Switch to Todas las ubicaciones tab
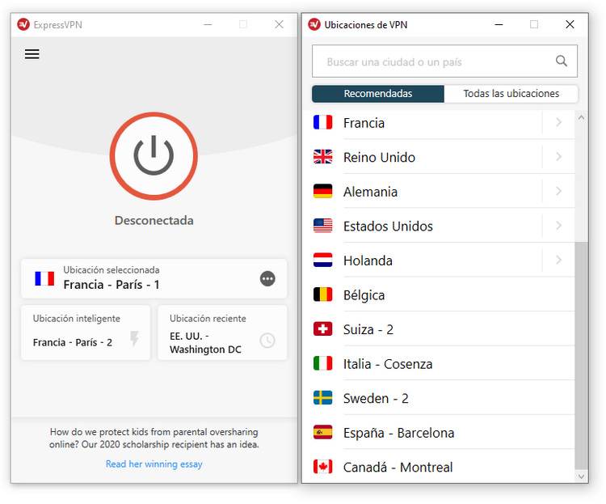The width and height of the screenshot is (606, 504). point(511,94)
